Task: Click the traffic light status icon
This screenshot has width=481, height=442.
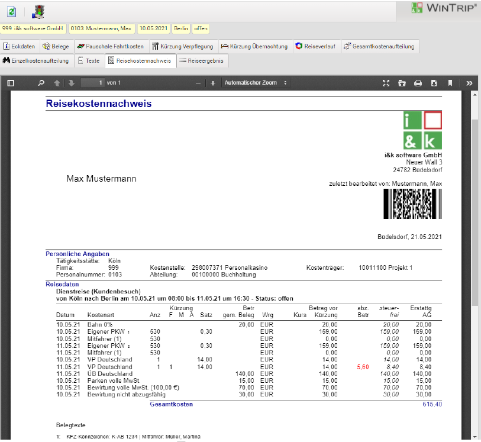Action: pos(38,11)
